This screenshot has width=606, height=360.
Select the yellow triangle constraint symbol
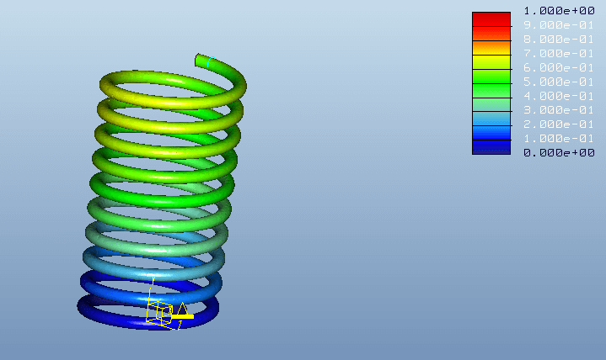coord(182,309)
